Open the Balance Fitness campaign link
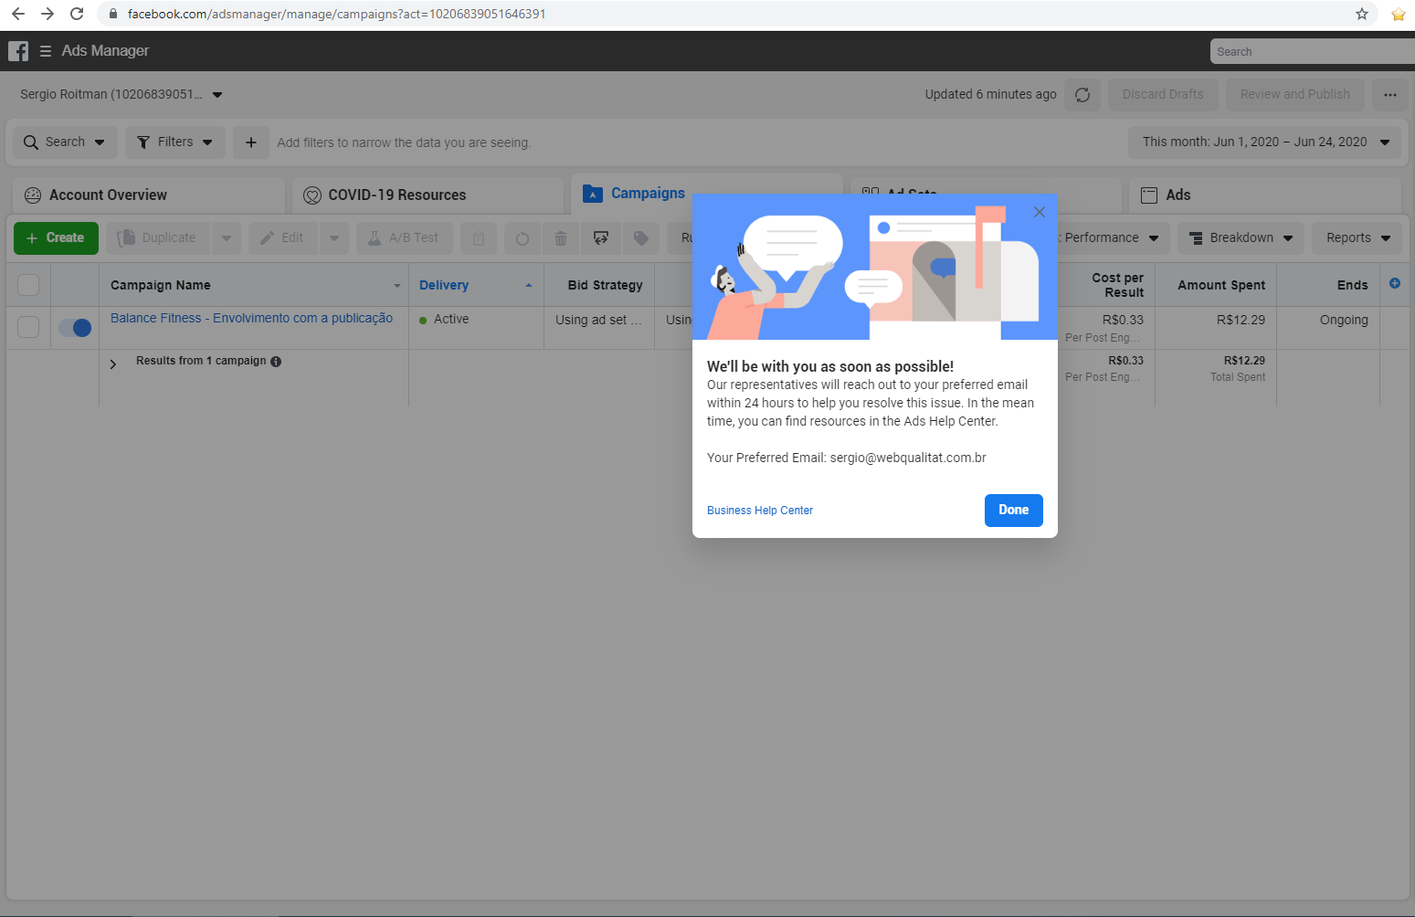 tap(251, 319)
